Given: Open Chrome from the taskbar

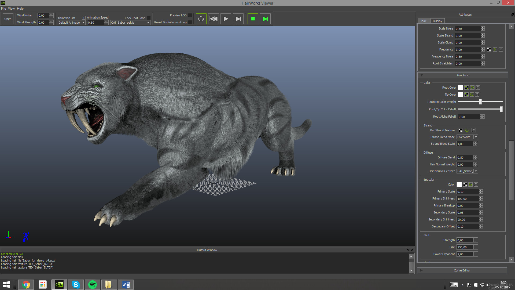Looking at the screenshot, I should [x=26, y=285].
